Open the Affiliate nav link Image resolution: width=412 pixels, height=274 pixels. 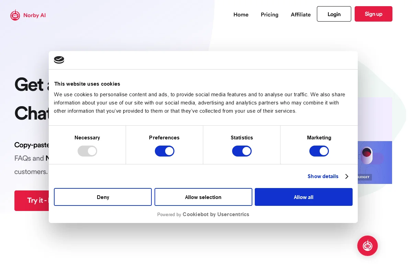300,14
